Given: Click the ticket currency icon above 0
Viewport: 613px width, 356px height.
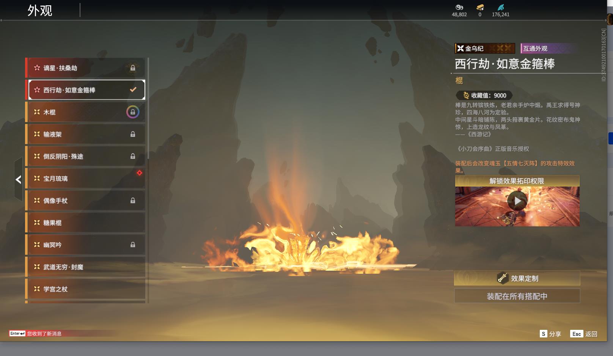Looking at the screenshot, I should coord(480,7).
